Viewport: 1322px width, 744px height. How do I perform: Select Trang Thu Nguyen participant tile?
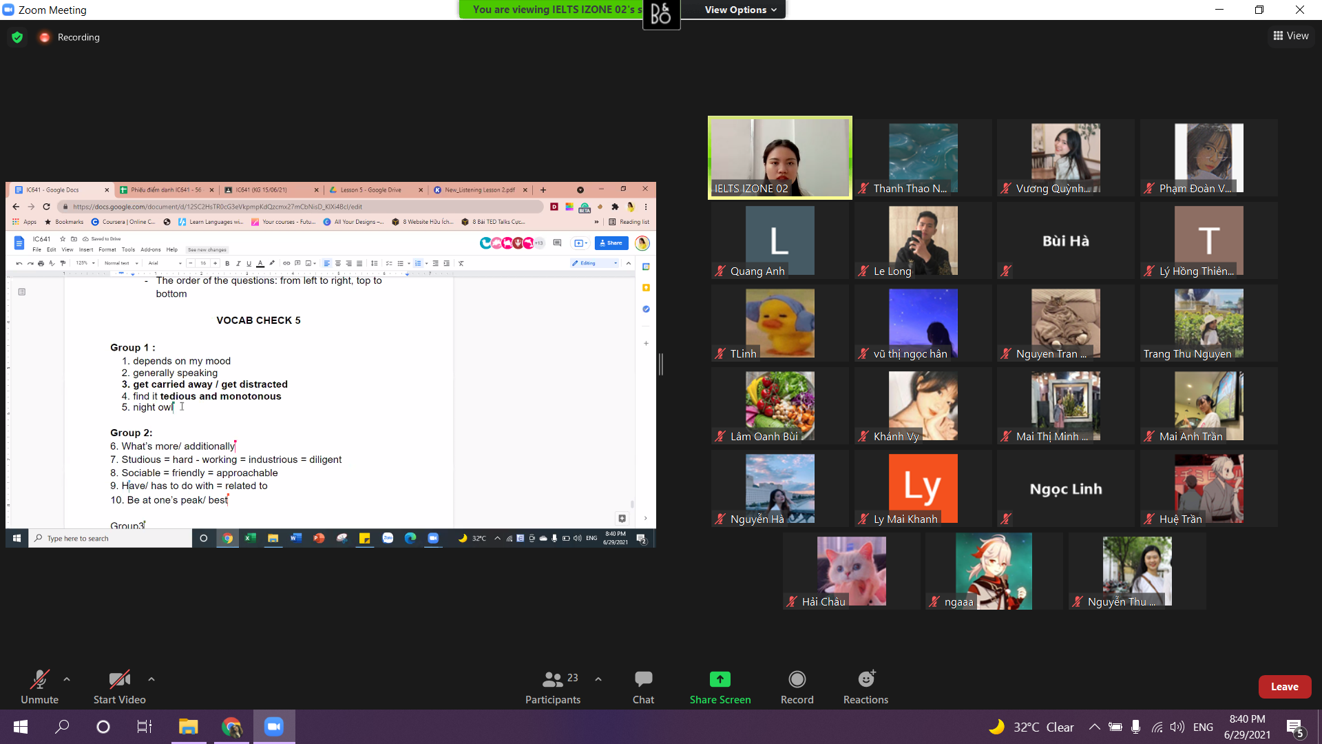1208,323
